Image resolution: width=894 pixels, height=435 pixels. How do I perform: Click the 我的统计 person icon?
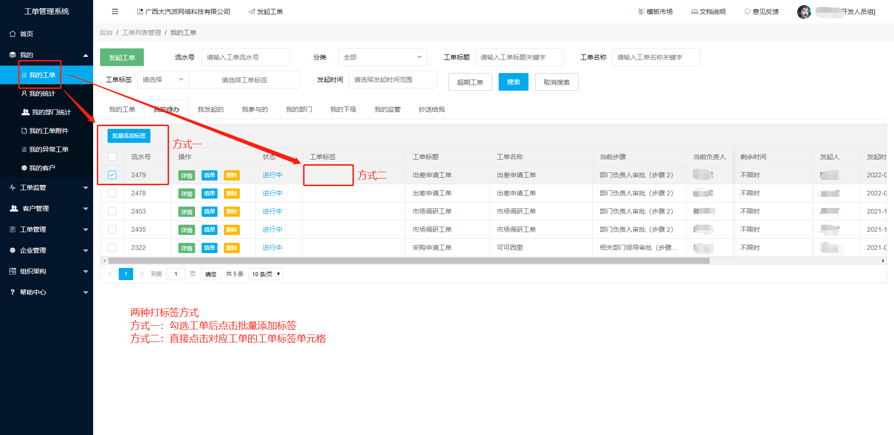point(24,94)
